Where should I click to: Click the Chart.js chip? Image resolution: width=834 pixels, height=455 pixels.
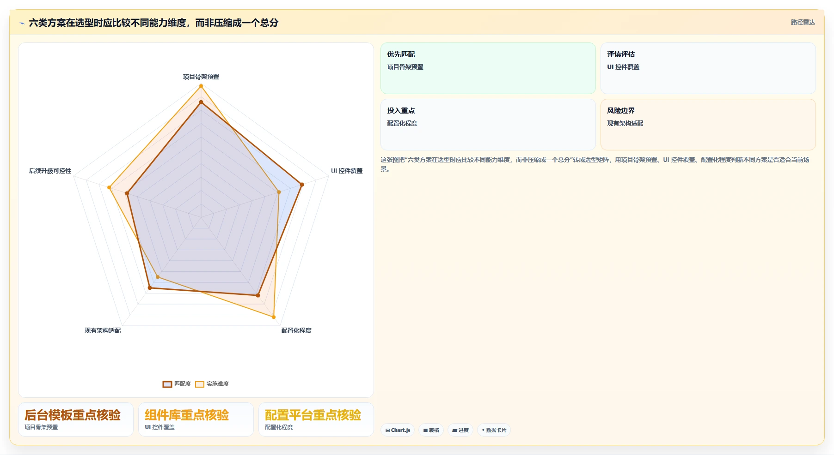[x=398, y=430]
